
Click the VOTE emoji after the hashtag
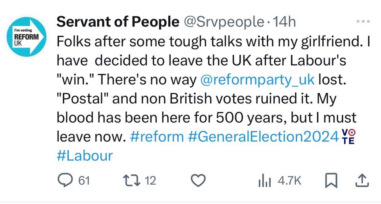tap(349, 137)
